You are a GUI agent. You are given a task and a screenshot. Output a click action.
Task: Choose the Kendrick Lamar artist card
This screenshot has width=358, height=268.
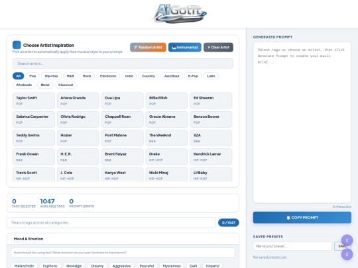[x=211, y=157]
